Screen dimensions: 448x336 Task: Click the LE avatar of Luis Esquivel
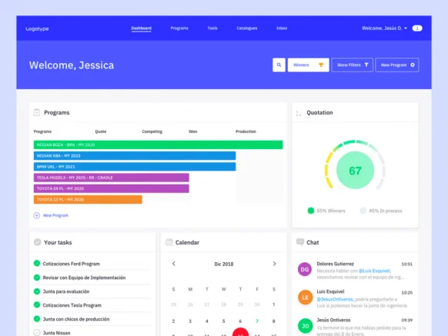tap(305, 298)
